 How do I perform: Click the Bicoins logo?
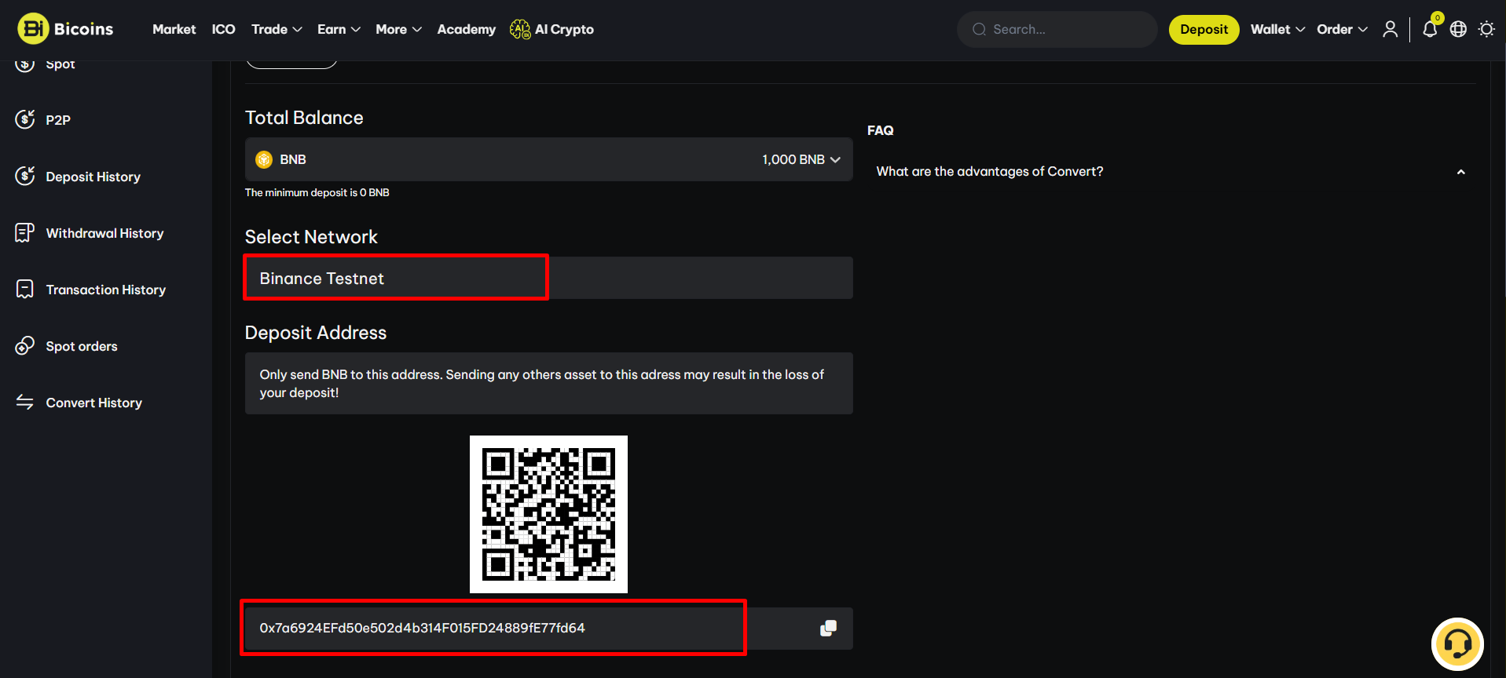tap(65, 29)
